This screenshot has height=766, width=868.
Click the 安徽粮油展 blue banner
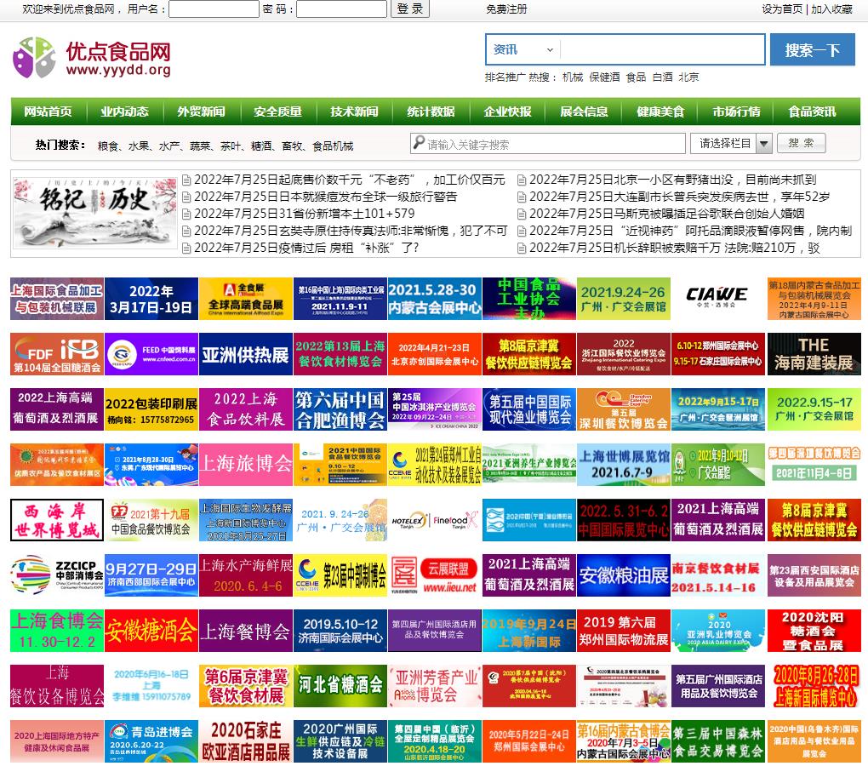(x=623, y=575)
